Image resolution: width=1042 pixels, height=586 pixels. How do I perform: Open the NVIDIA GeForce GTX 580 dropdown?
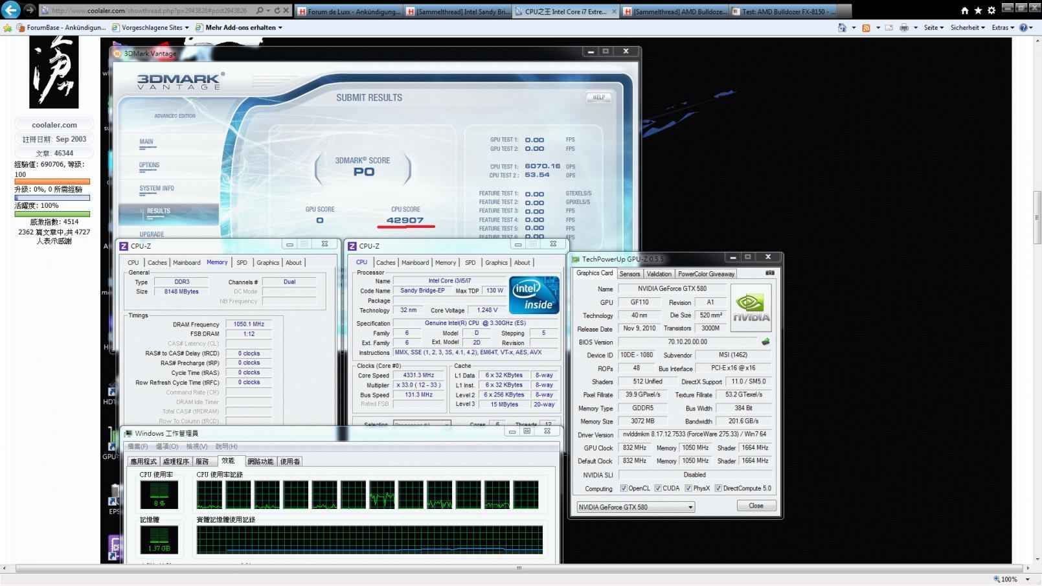click(x=635, y=507)
